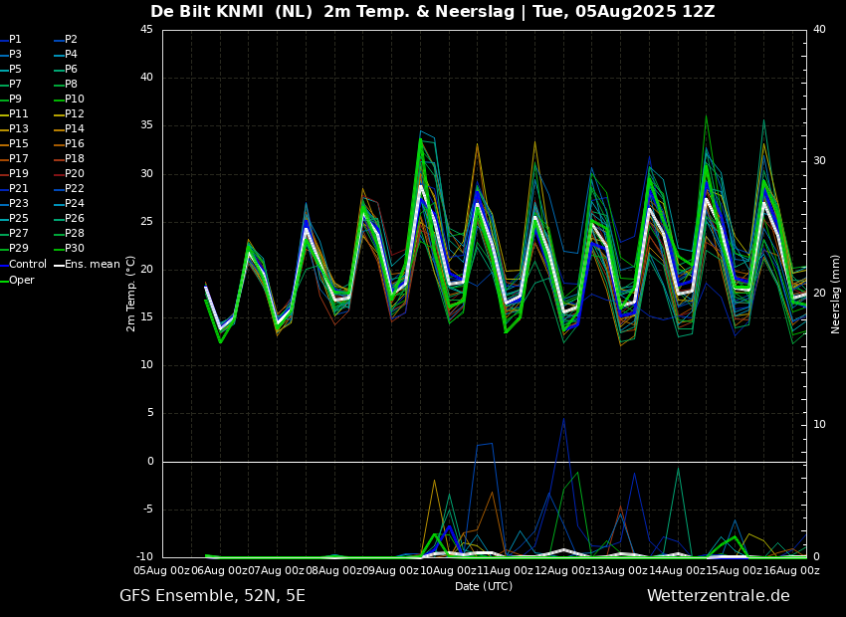Image resolution: width=846 pixels, height=617 pixels.
Task: Click the Neerslag (mm) axis title
Action: pyautogui.click(x=836, y=293)
